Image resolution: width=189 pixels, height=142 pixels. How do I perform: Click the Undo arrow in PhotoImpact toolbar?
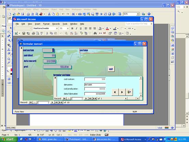[63, 14]
